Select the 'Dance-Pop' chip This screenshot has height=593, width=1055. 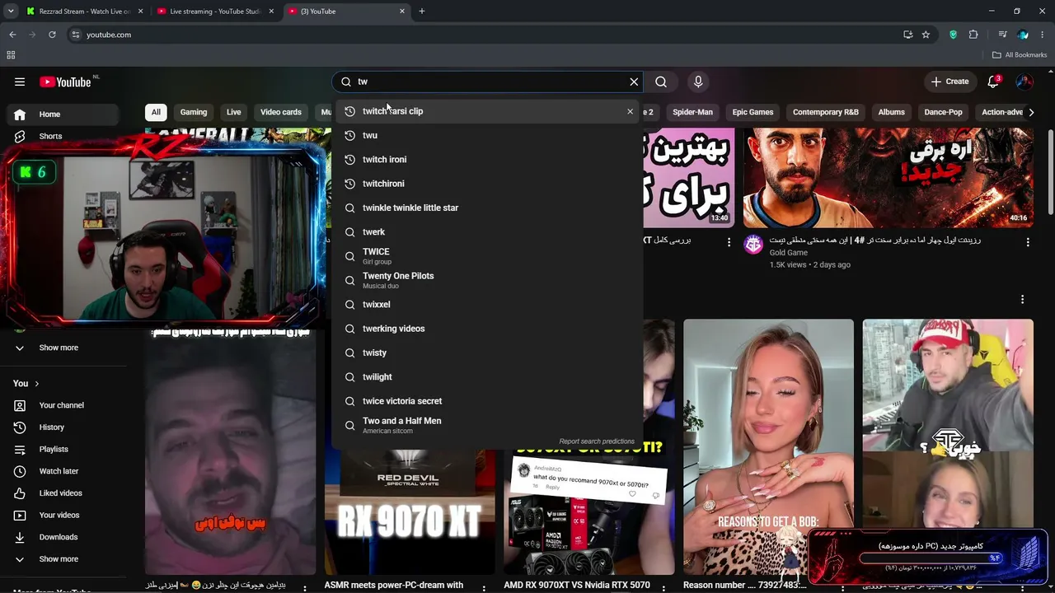tap(943, 112)
